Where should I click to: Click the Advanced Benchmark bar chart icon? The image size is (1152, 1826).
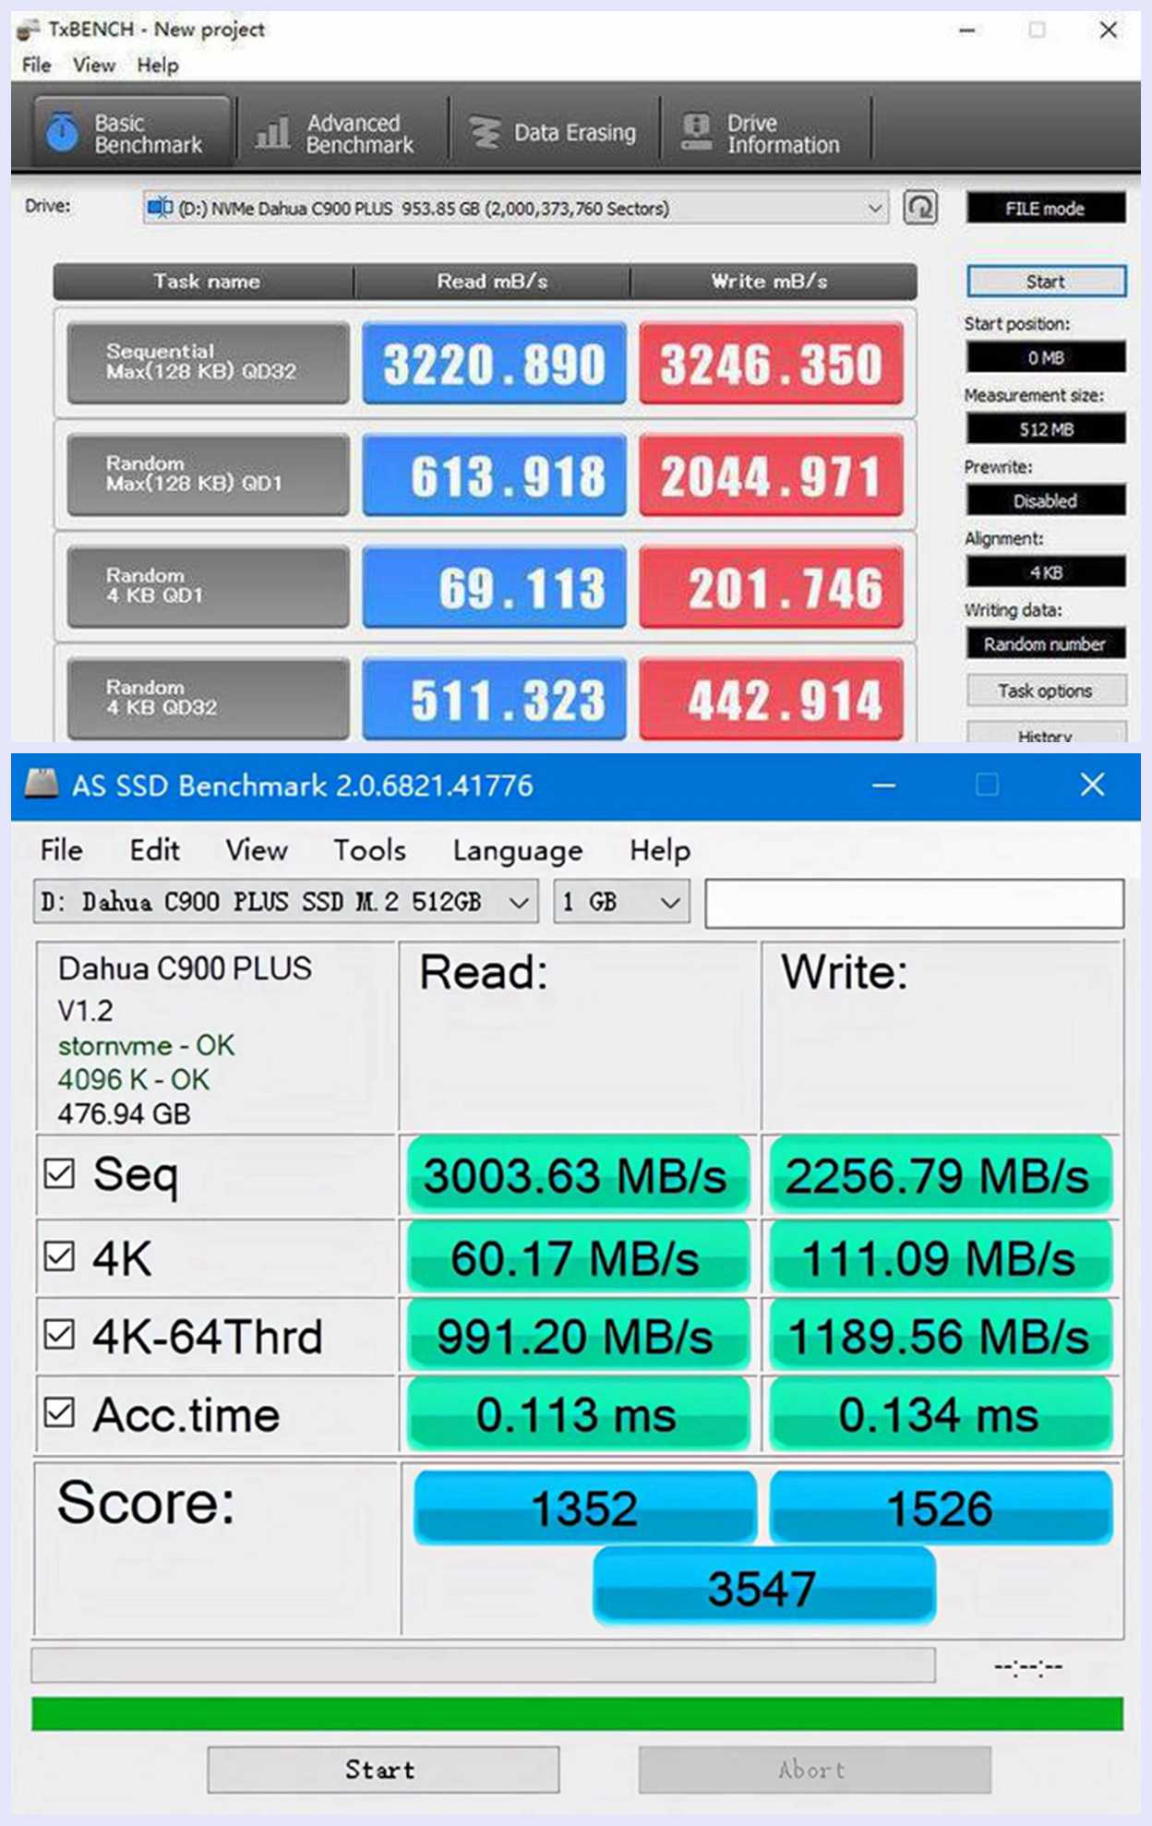[x=272, y=134]
